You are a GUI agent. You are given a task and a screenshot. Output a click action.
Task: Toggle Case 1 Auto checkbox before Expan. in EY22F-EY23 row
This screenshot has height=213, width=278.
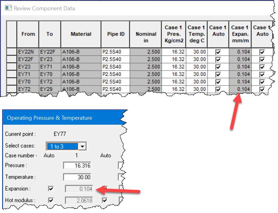(218, 59)
